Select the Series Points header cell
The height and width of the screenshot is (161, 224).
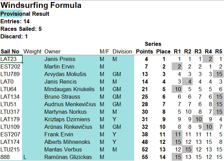pyautogui.click(x=145, y=51)
